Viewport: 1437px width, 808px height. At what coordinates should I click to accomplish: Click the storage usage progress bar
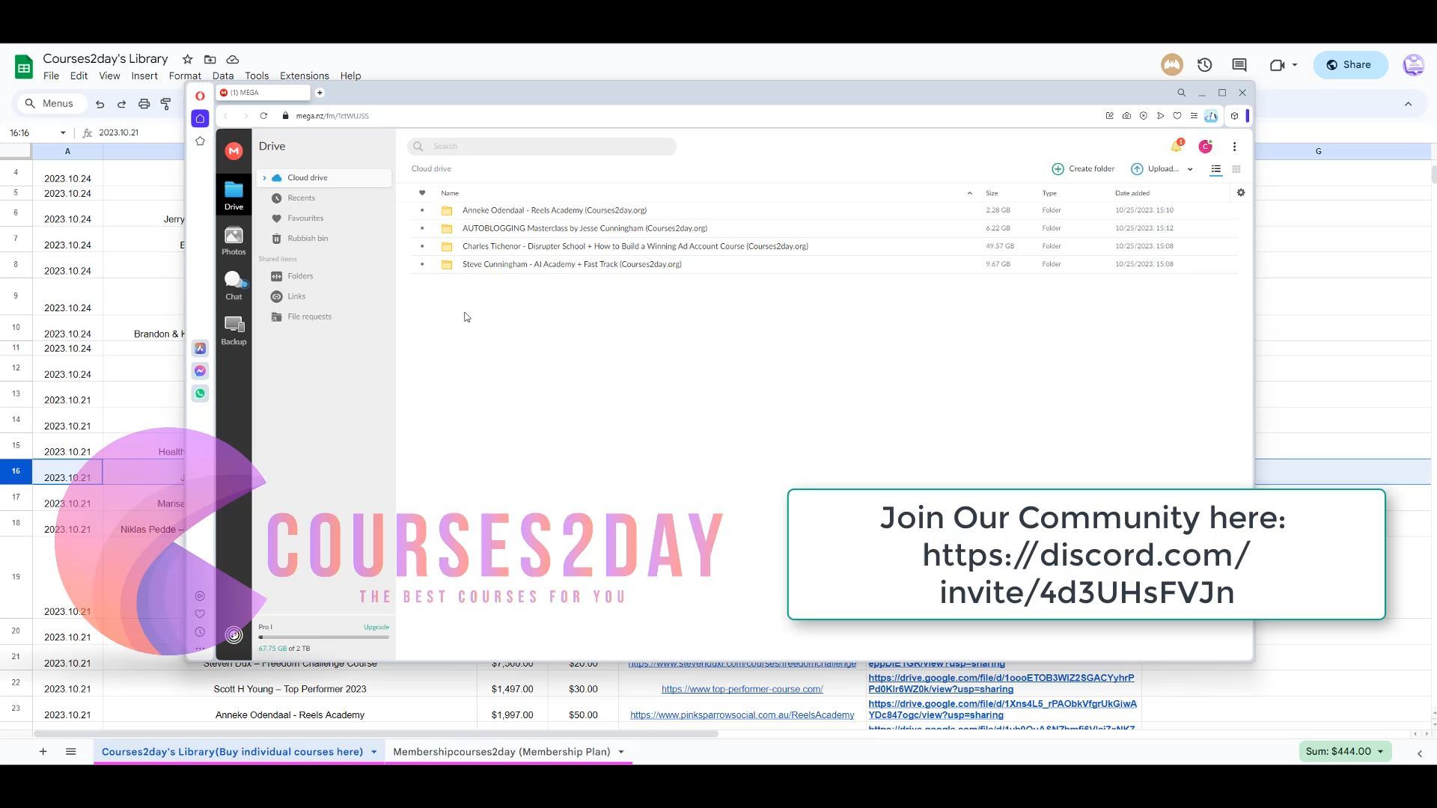[x=324, y=637]
